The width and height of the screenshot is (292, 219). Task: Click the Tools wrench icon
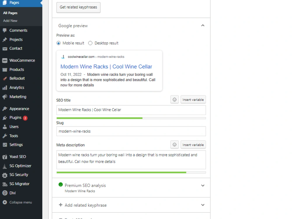5,136
